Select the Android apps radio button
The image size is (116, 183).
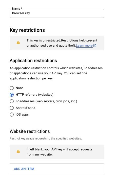[x=12, y=108]
